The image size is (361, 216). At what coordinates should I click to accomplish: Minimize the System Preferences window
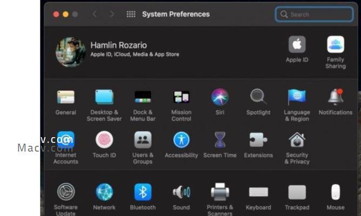[65, 14]
